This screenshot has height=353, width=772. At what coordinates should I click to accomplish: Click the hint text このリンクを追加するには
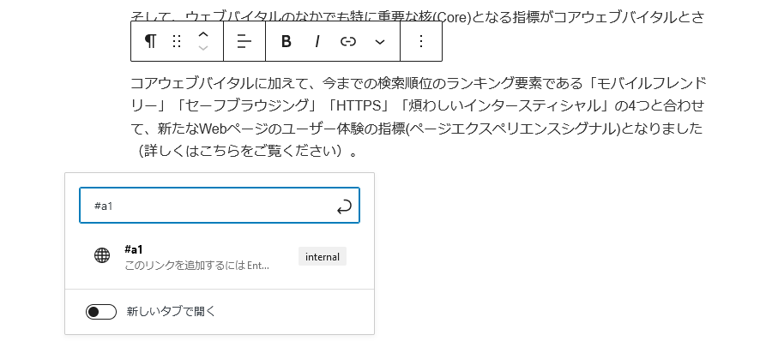tap(196, 266)
